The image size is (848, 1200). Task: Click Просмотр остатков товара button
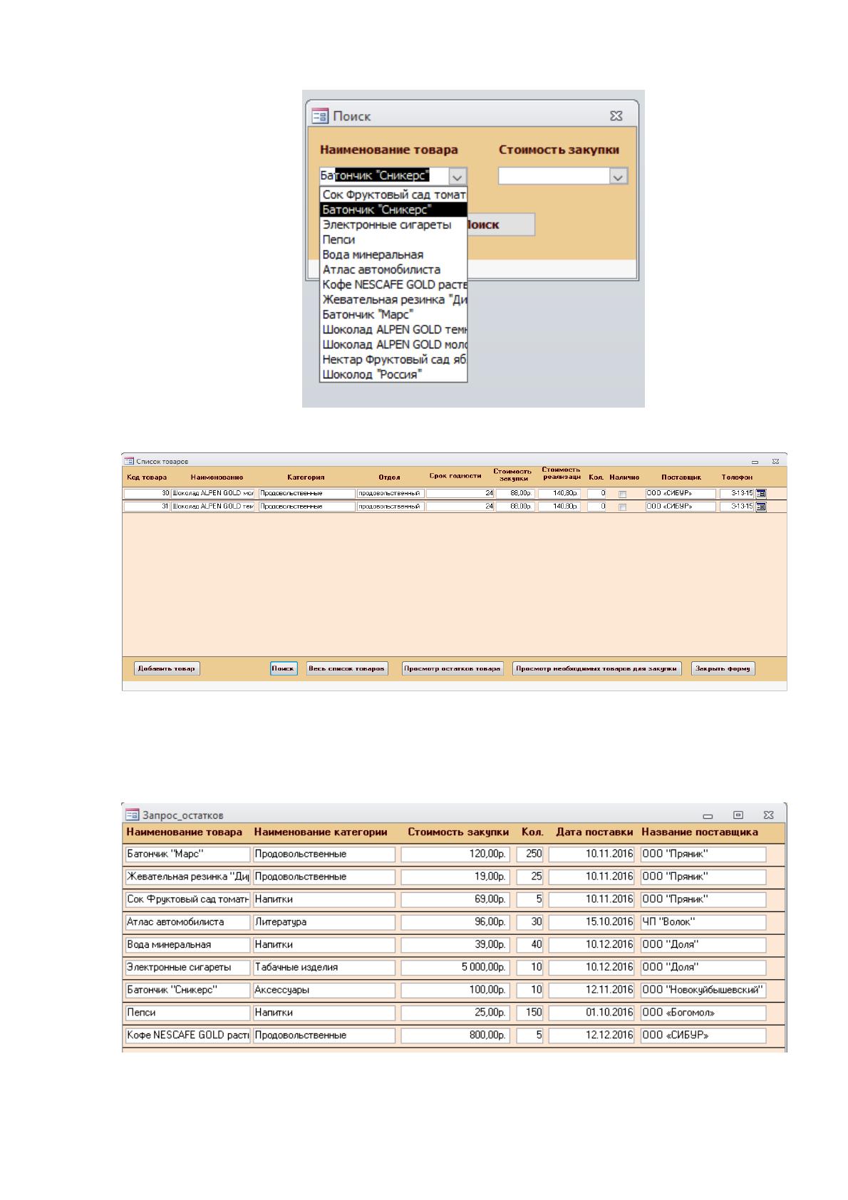tap(453, 668)
